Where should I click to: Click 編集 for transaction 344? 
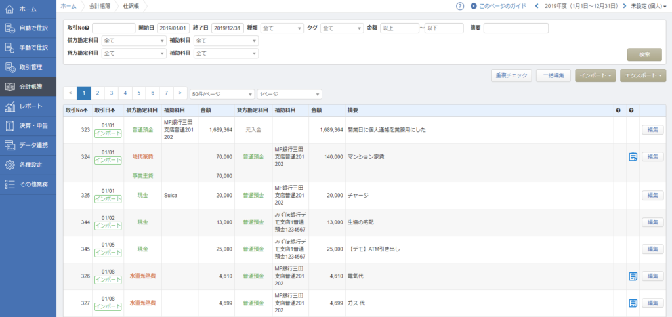(652, 222)
